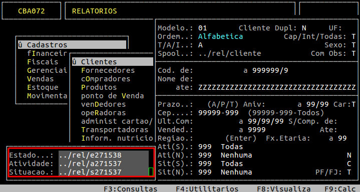The width and height of the screenshot is (360, 192).
Task: Click the Cliente Dupl value N
Action: tap(304, 28)
